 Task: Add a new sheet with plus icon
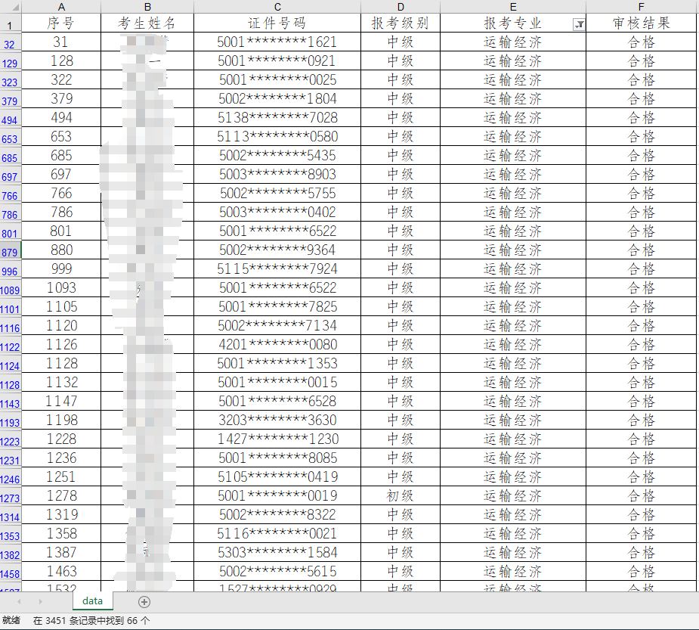(x=144, y=602)
